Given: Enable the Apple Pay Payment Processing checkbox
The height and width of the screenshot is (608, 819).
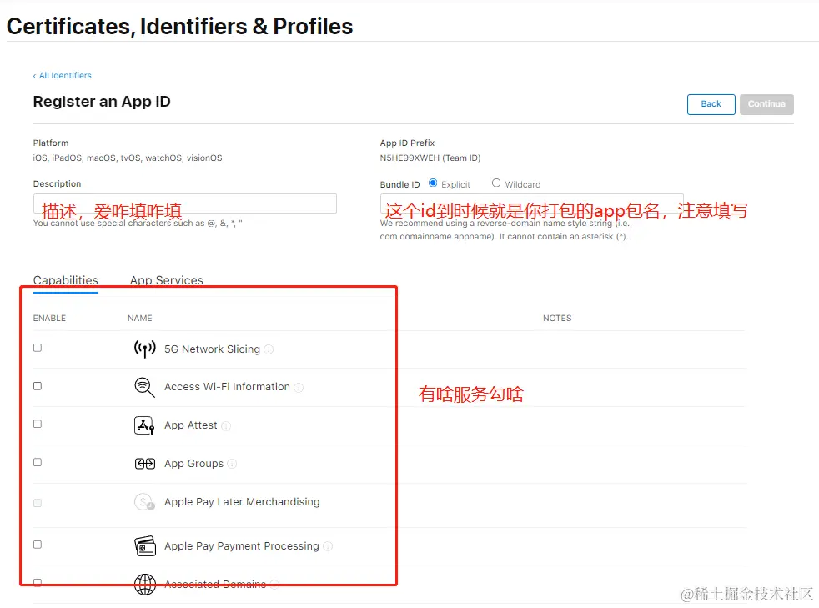Looking at the screenshot, I should click(x=38, y=545).
